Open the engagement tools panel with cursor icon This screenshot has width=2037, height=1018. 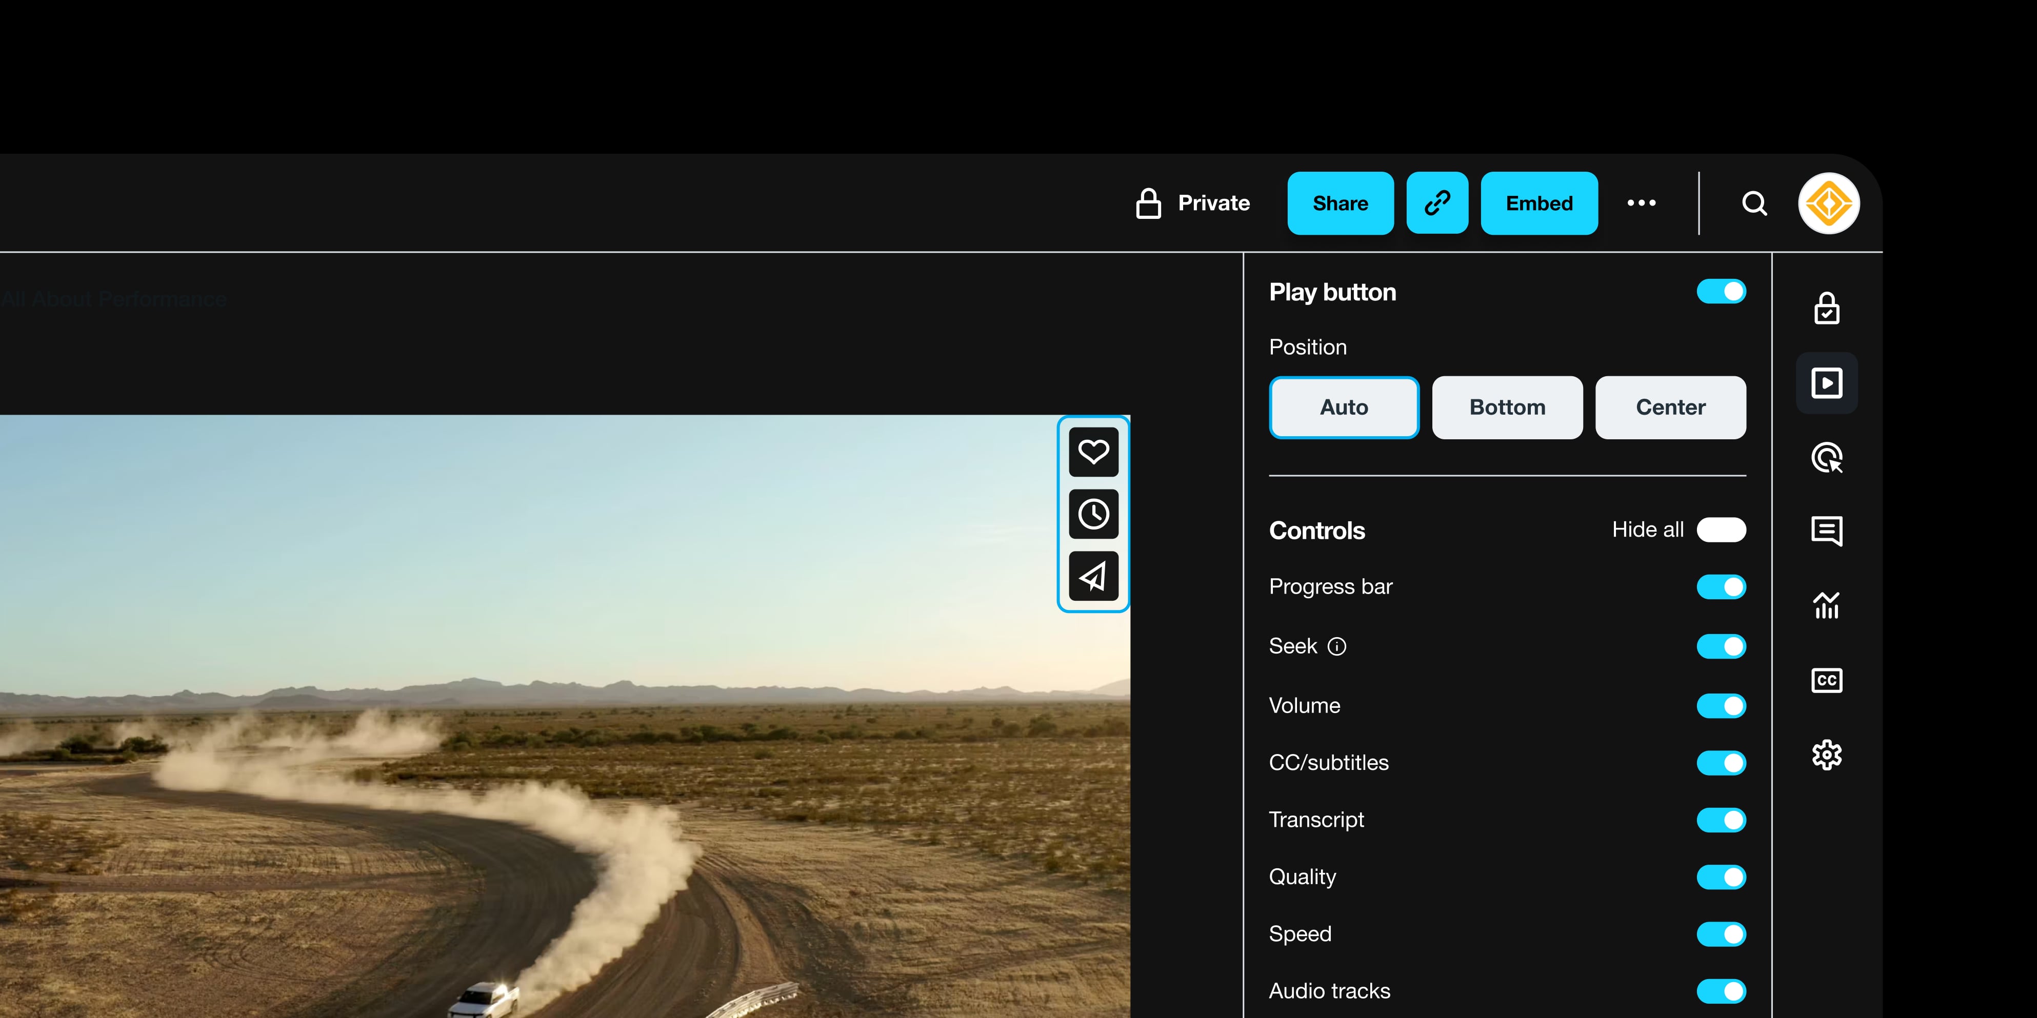(1827, 458)
